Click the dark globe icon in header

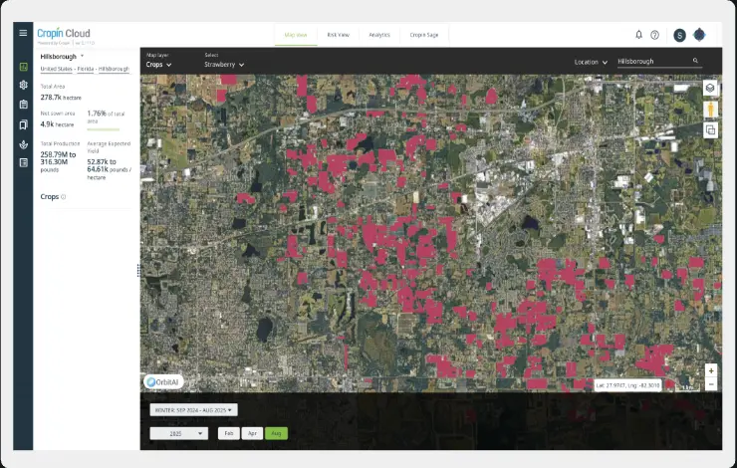[699, 35]
